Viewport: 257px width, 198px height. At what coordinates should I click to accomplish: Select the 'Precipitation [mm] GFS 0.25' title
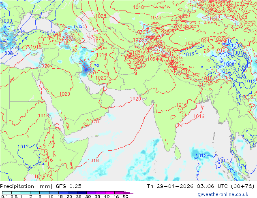coord(41,186)
